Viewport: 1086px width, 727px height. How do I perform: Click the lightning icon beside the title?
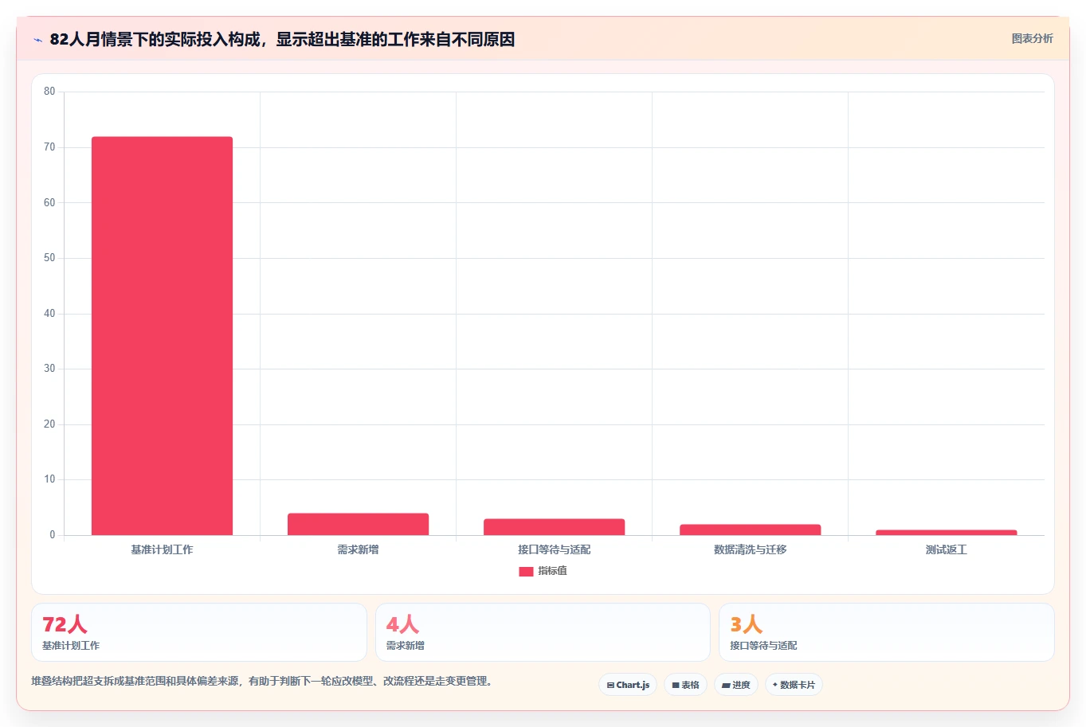pos(37,40)
